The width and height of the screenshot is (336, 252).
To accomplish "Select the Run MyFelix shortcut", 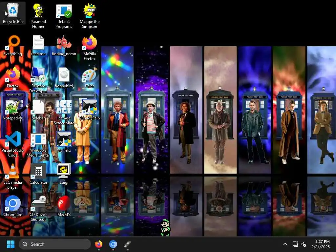I will point(89,110).
